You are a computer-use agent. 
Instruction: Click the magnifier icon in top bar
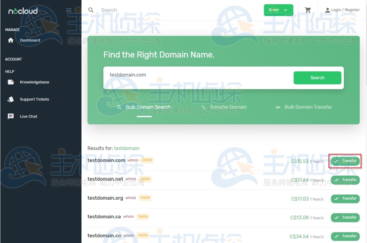pos(91,10)
